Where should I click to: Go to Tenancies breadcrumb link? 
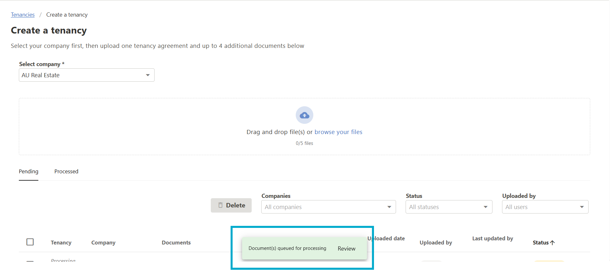pos(23,15)
